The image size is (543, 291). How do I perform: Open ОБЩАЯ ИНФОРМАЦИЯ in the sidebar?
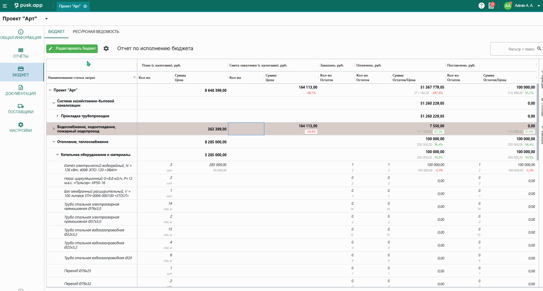point(21,34)
